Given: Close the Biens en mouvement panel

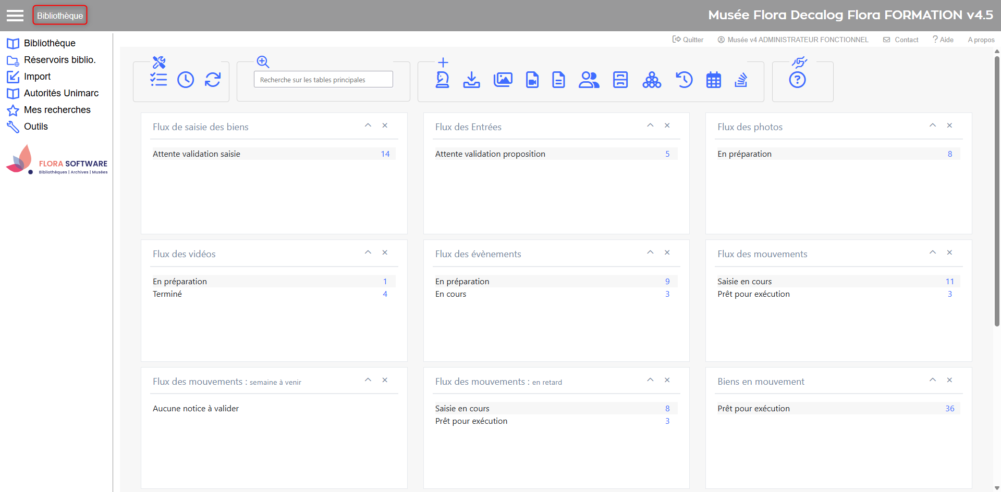Looking at the screenshot, I should tap(949, 380).
